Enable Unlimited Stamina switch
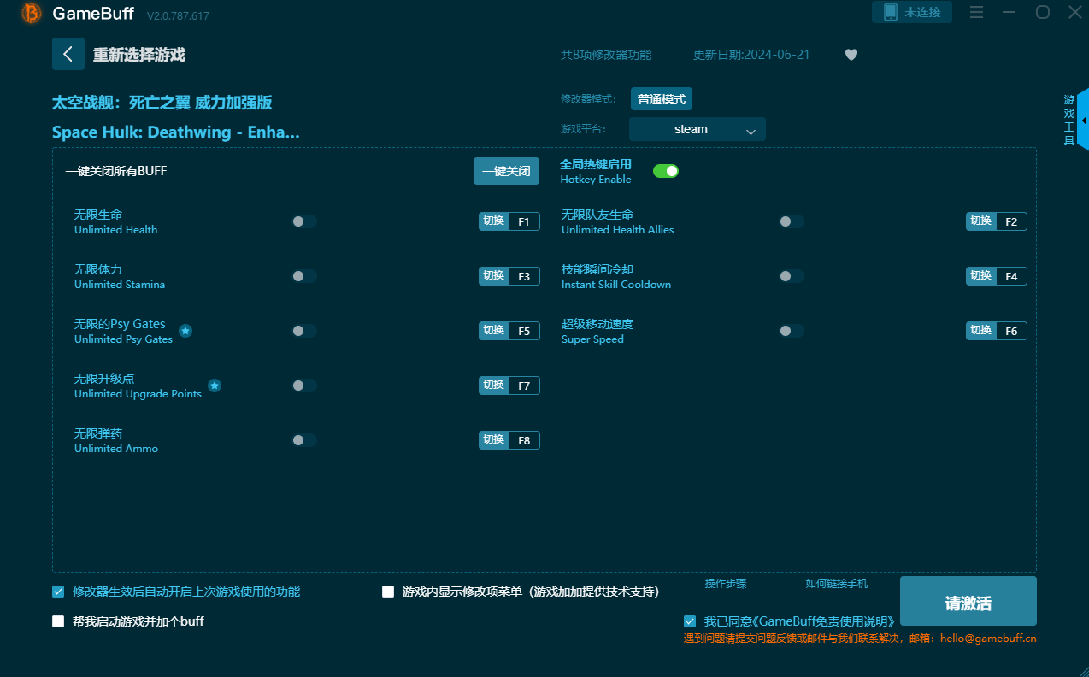This screenshot has height=677, width=1089. pyautogui.click(x=304, y=276)
